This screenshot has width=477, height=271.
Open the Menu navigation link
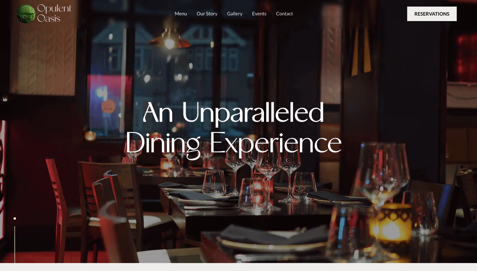point(181,14)
